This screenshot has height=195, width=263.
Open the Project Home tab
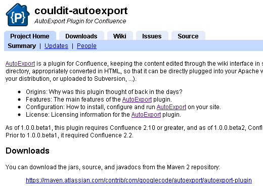[30, 36]
